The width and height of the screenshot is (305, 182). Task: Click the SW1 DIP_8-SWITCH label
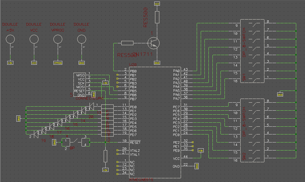pyautogui.click(x=244, y=42)
